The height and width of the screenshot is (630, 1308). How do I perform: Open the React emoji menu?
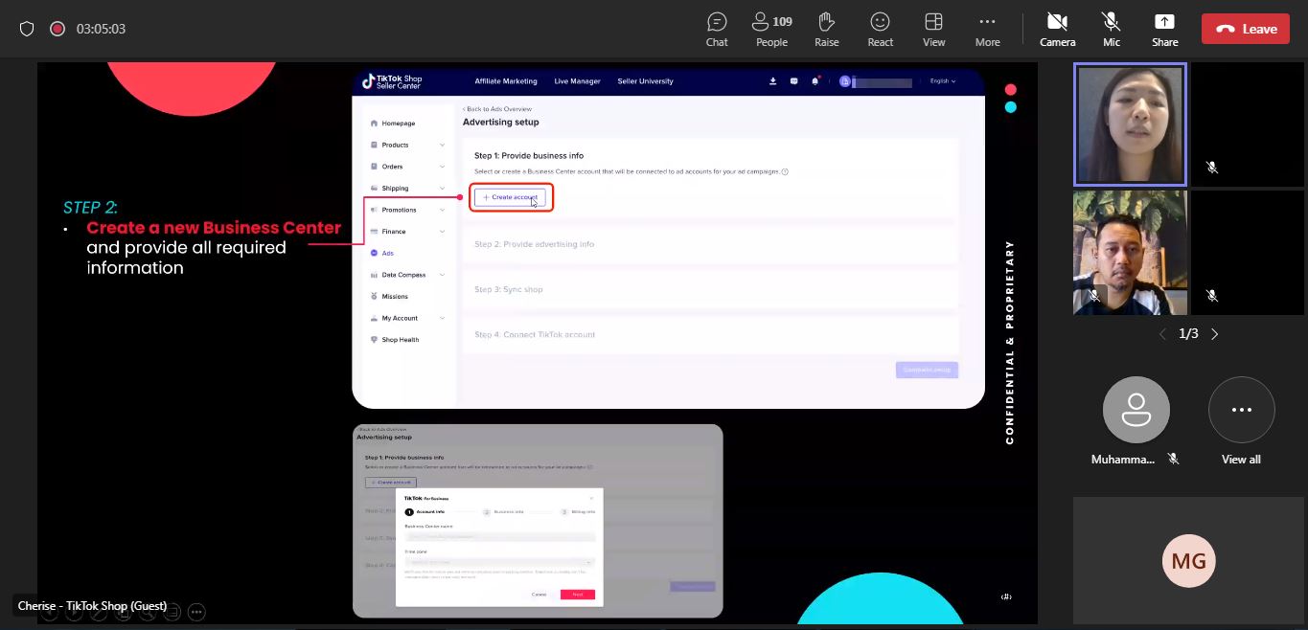pos(880,29)
